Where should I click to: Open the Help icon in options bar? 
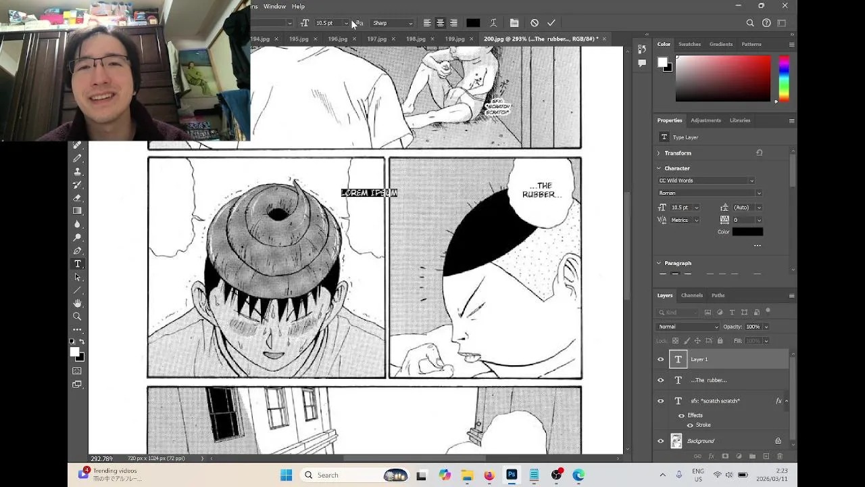point(766,23)
